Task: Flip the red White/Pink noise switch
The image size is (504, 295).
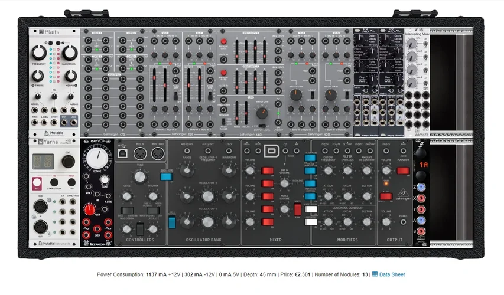Action: point(298,209)
